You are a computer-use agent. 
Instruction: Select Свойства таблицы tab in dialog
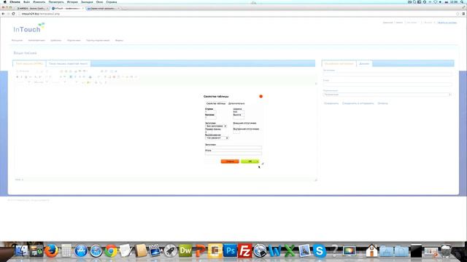216,103
